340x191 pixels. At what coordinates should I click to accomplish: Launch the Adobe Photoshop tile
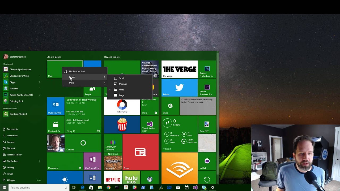click(x=207, y=70)
